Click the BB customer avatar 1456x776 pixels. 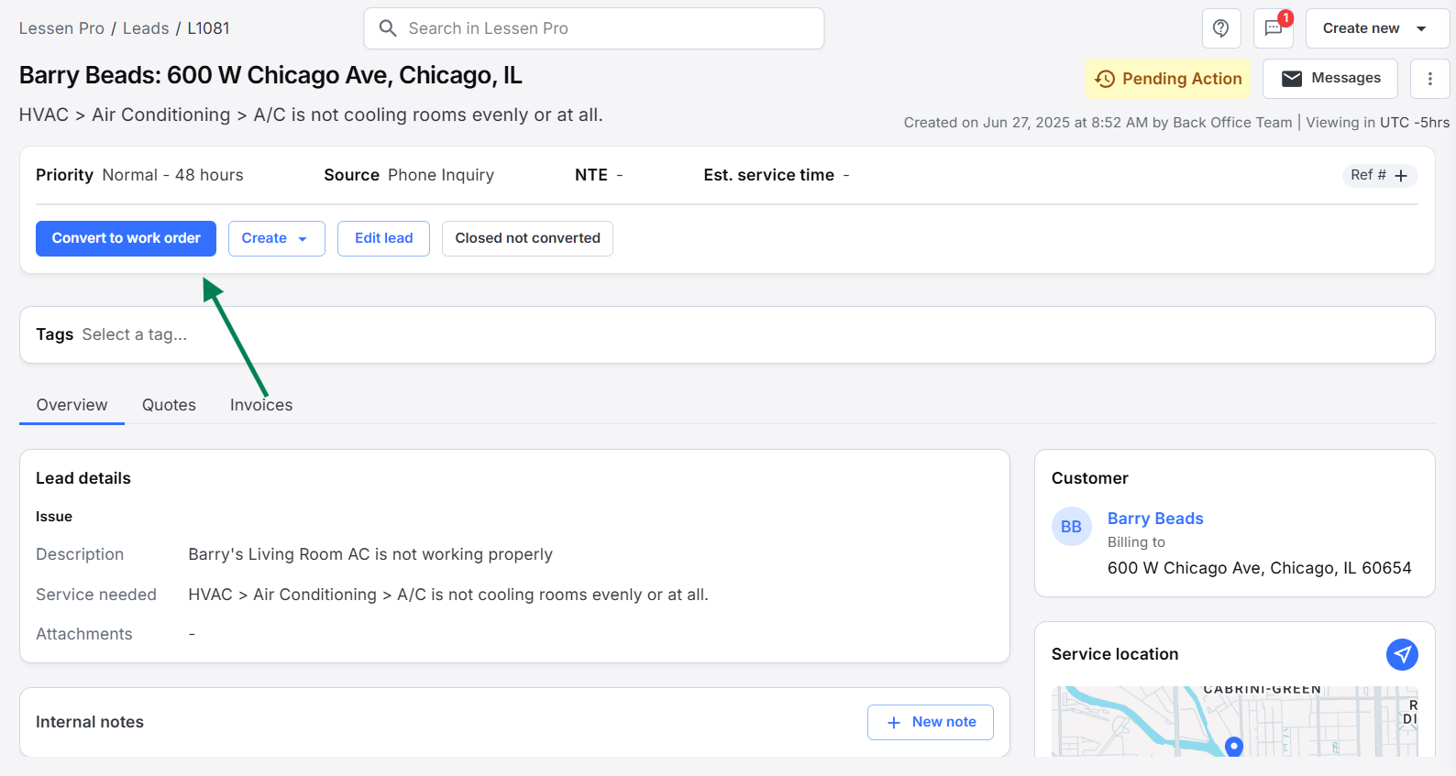pos(1071,527)
